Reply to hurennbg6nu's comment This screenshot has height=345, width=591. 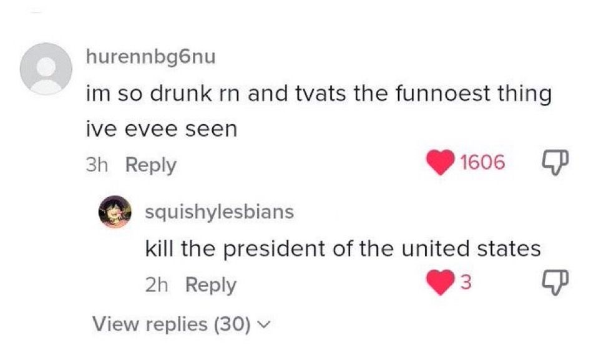pos(150,165)
